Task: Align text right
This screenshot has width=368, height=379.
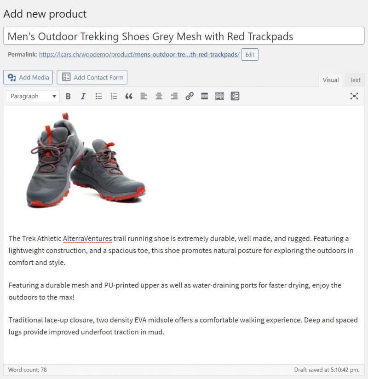Action: (x=174, y=96)
